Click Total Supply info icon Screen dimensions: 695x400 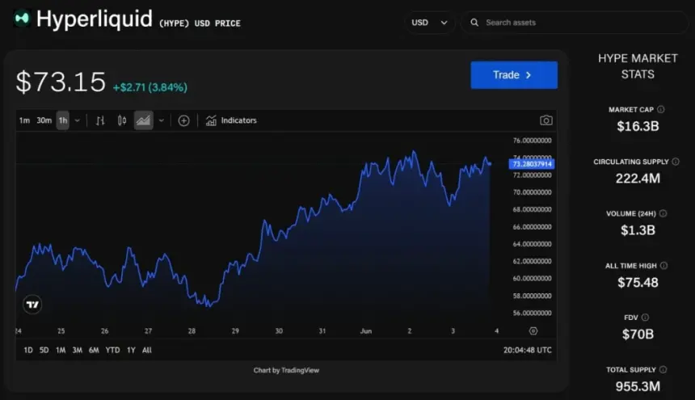[663, 369]
